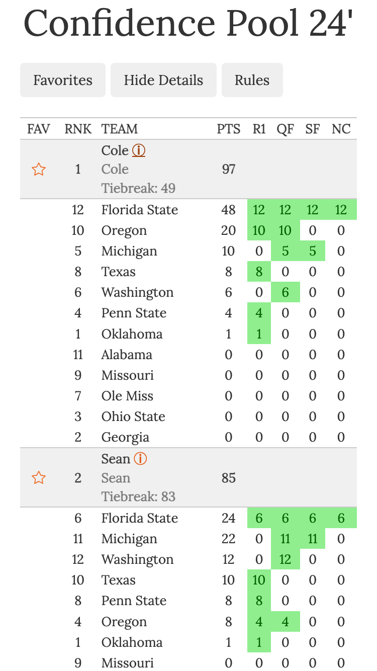Viewport: 377px width, 671px height.
Task: Click Cole's Florida State row
Action: [140, 210]
